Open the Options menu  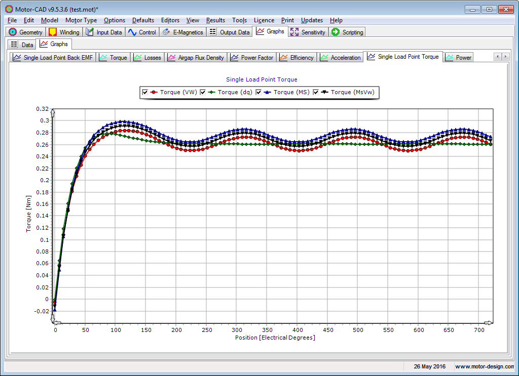coord(115,20)
